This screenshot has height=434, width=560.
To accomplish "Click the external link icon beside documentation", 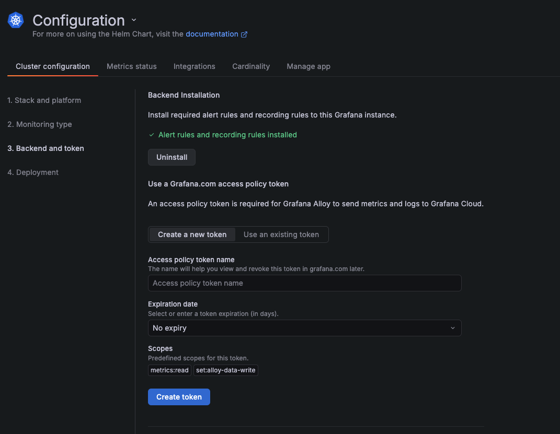I will pyautogui.click(x=244, y=34).
